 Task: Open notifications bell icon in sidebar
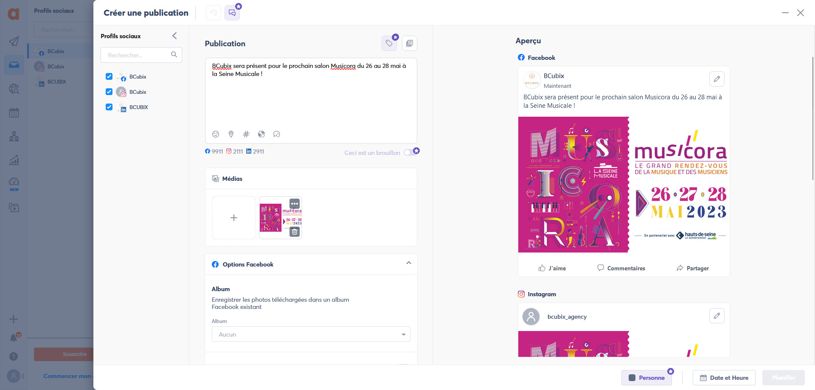click(x=14, y=338)
